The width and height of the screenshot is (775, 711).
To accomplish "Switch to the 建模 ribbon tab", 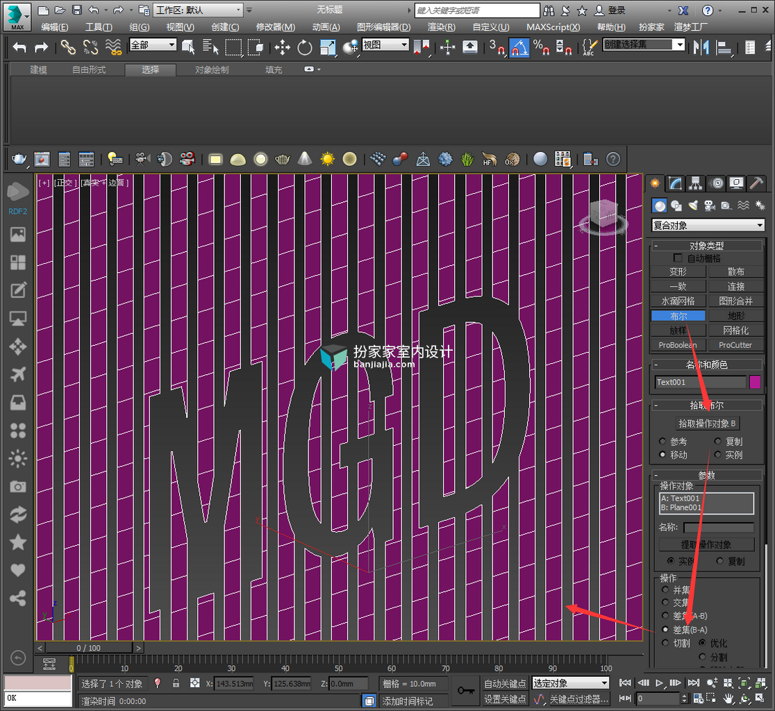I will [39, 69].
